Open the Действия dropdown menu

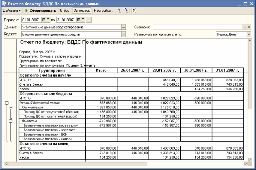click(x=12, y=11)
